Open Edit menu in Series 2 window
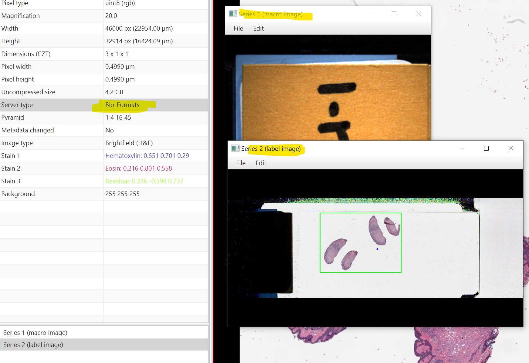This screenshot has width=529, height=363. 261,163
